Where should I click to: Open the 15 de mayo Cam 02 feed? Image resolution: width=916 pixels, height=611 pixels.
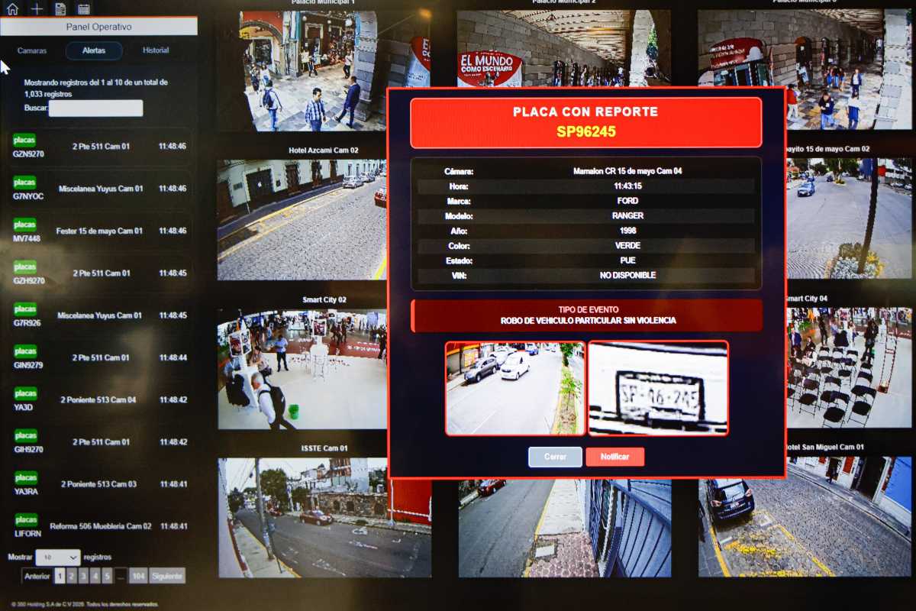click(849, 218)
